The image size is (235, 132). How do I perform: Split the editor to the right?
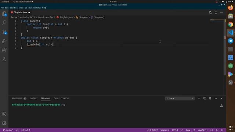point(216,12)
